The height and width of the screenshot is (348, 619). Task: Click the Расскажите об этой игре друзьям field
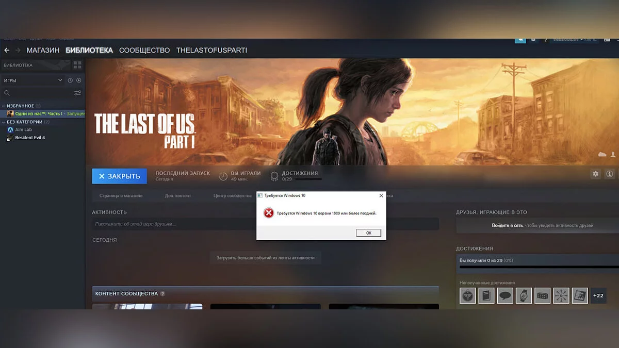click(265, 224)
